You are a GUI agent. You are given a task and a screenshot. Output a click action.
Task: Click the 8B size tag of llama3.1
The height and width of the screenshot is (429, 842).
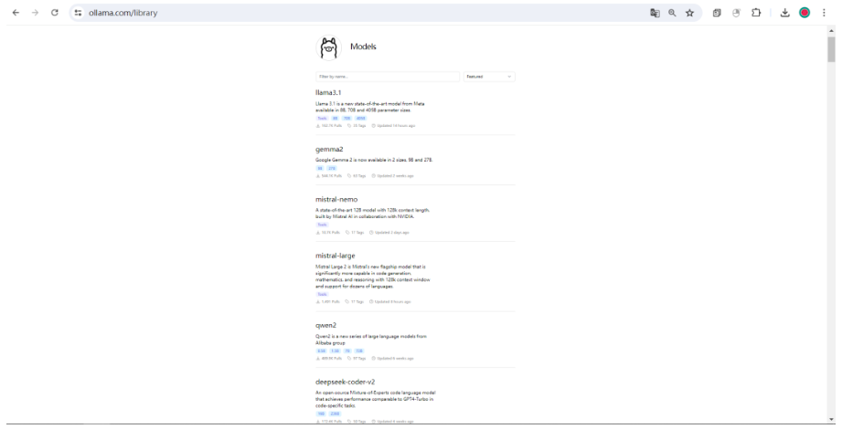pyautogui.click(x=336, y=119)
